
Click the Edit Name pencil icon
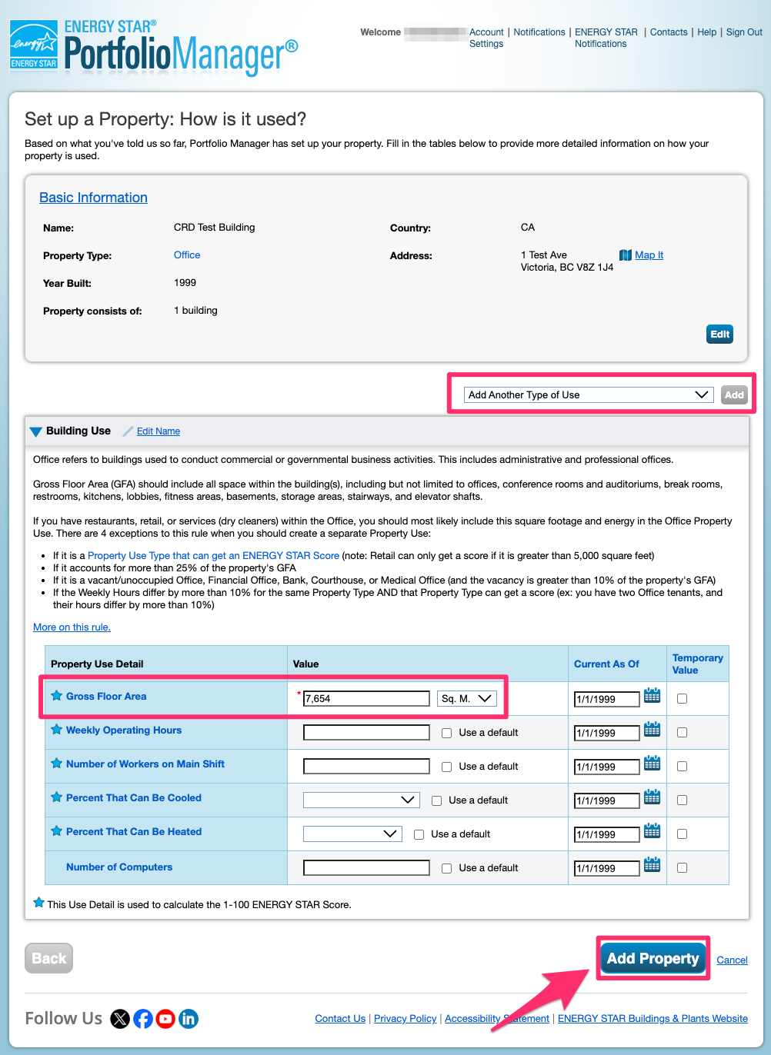(128, 431)
